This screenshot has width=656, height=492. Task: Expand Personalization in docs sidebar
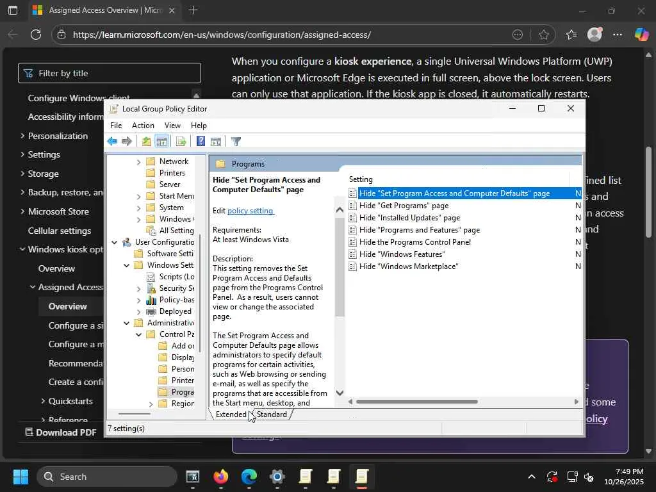tap(22, 136)
